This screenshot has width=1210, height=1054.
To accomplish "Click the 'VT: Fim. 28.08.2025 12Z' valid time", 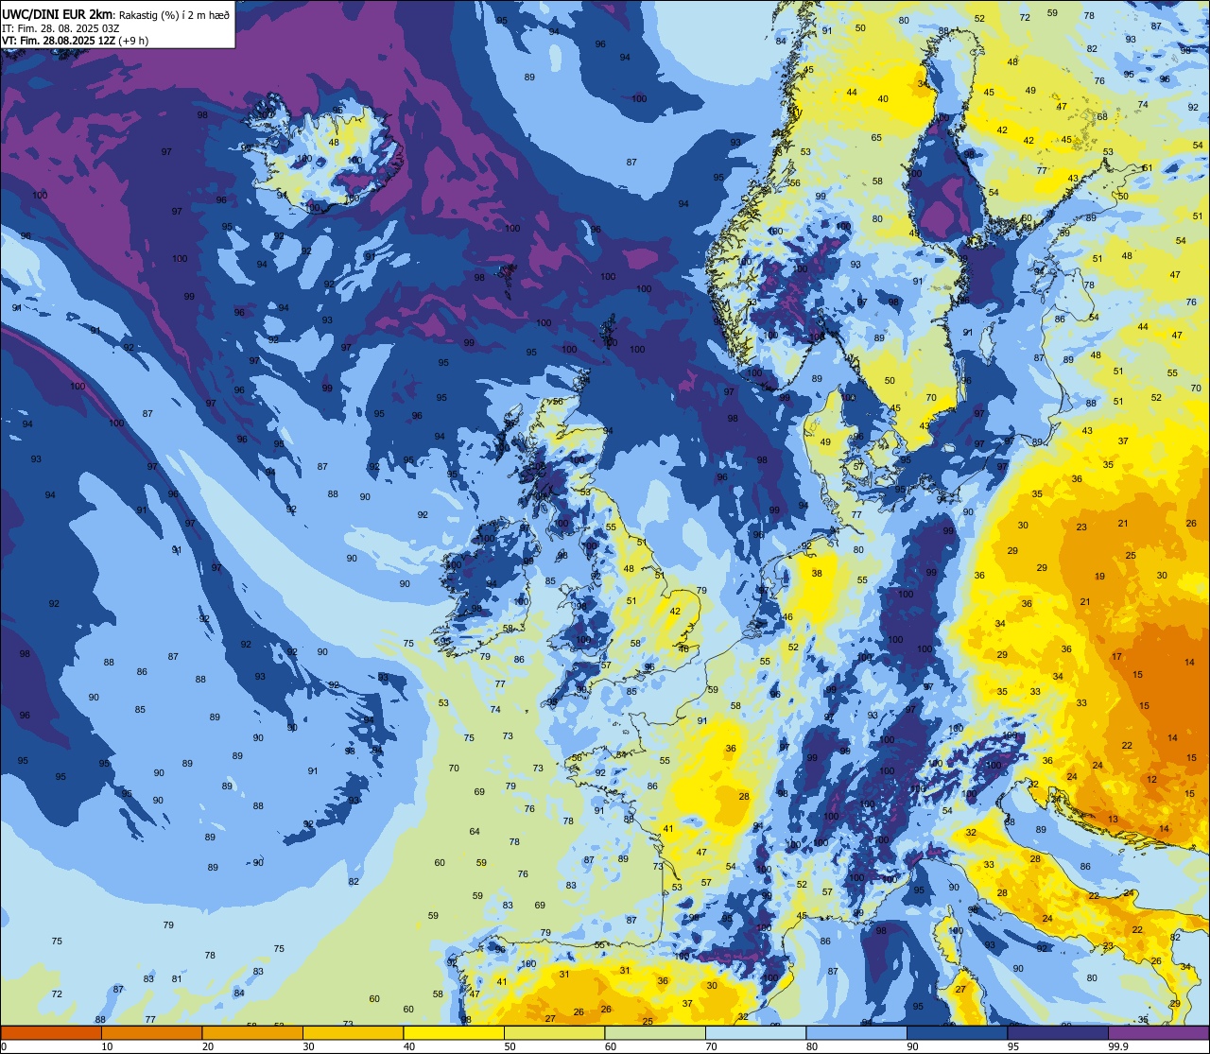I will click(x=59, y=41).
